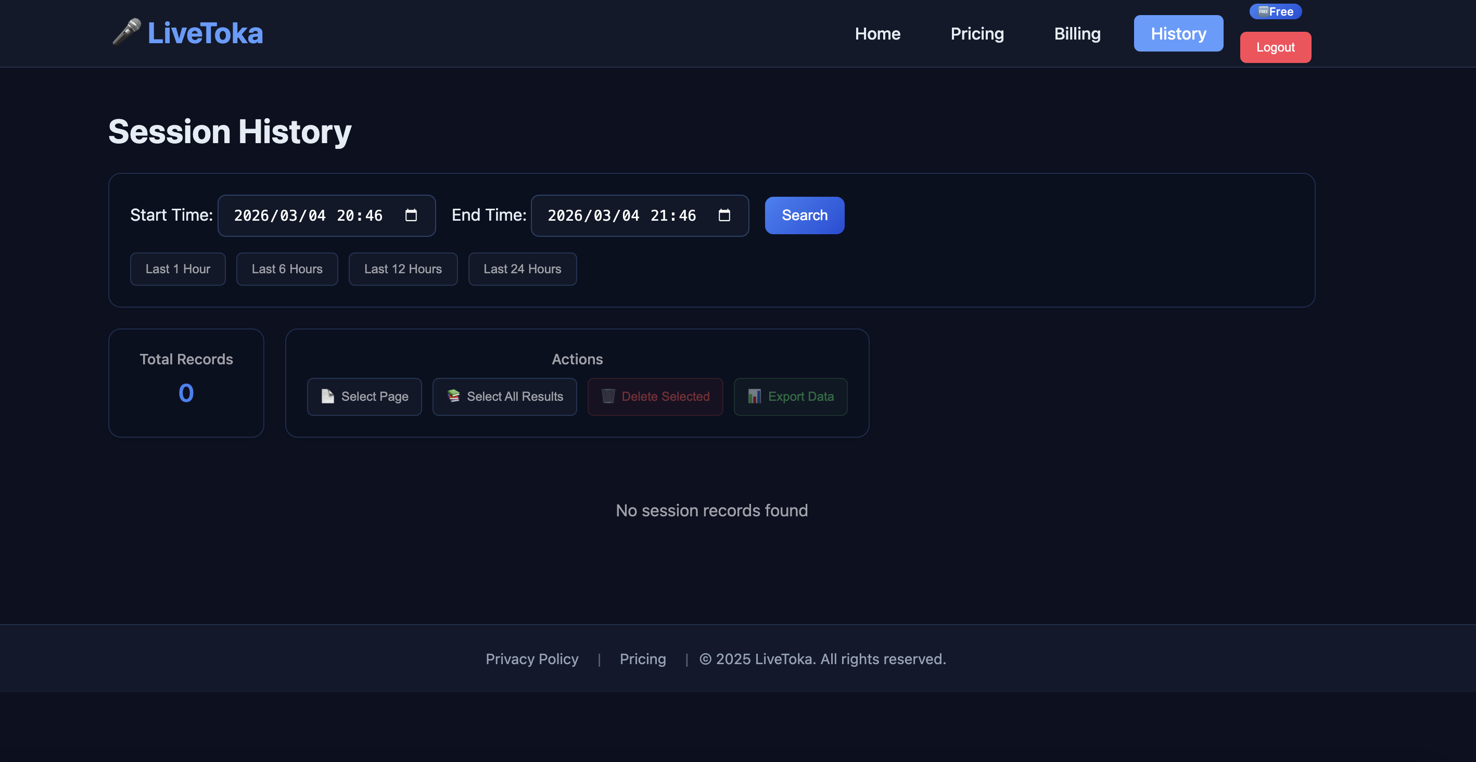This screenshot has width=1476, height=762.
Task: Open the Privacy Policy footer link
Action: pyautogui.click(x=532, y=659)
